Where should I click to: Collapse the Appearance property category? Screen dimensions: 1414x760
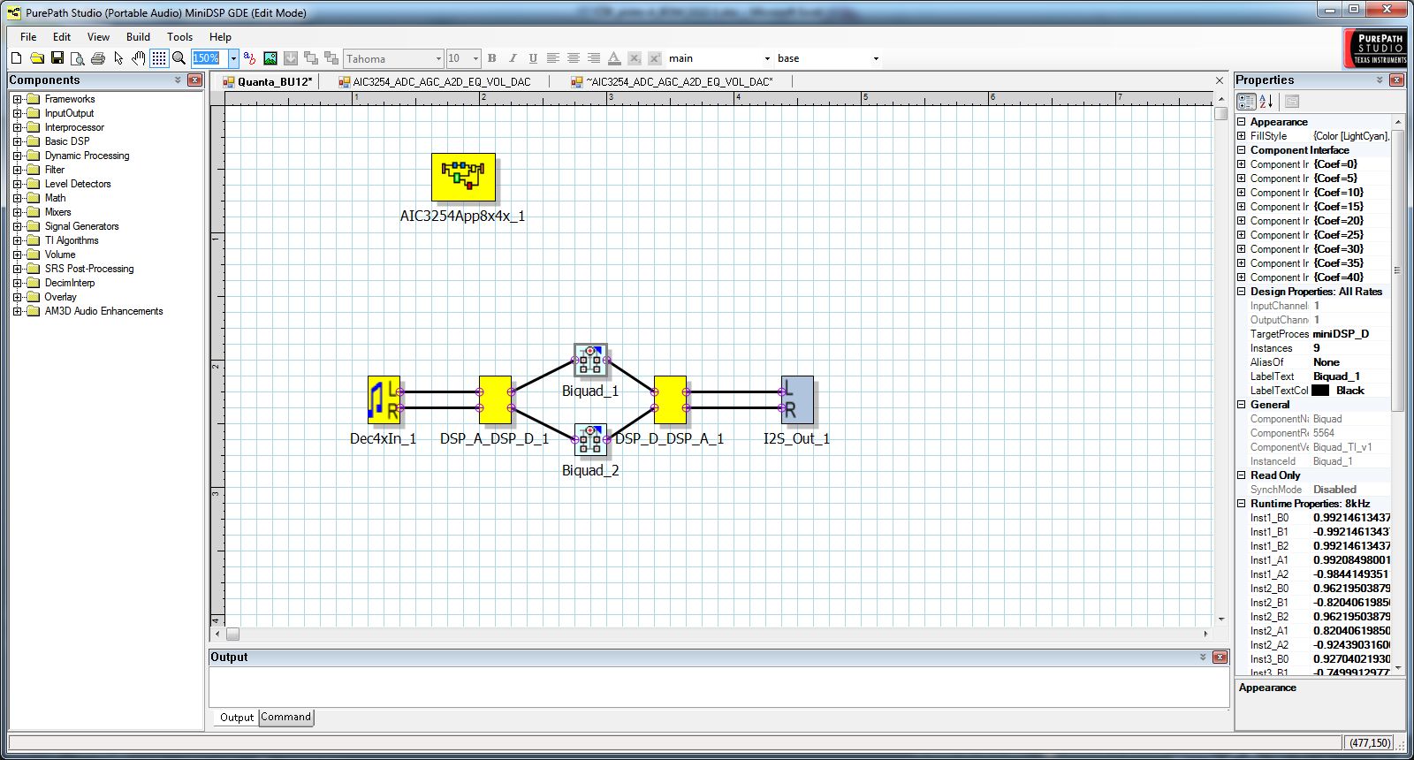tap(1242, 122)
